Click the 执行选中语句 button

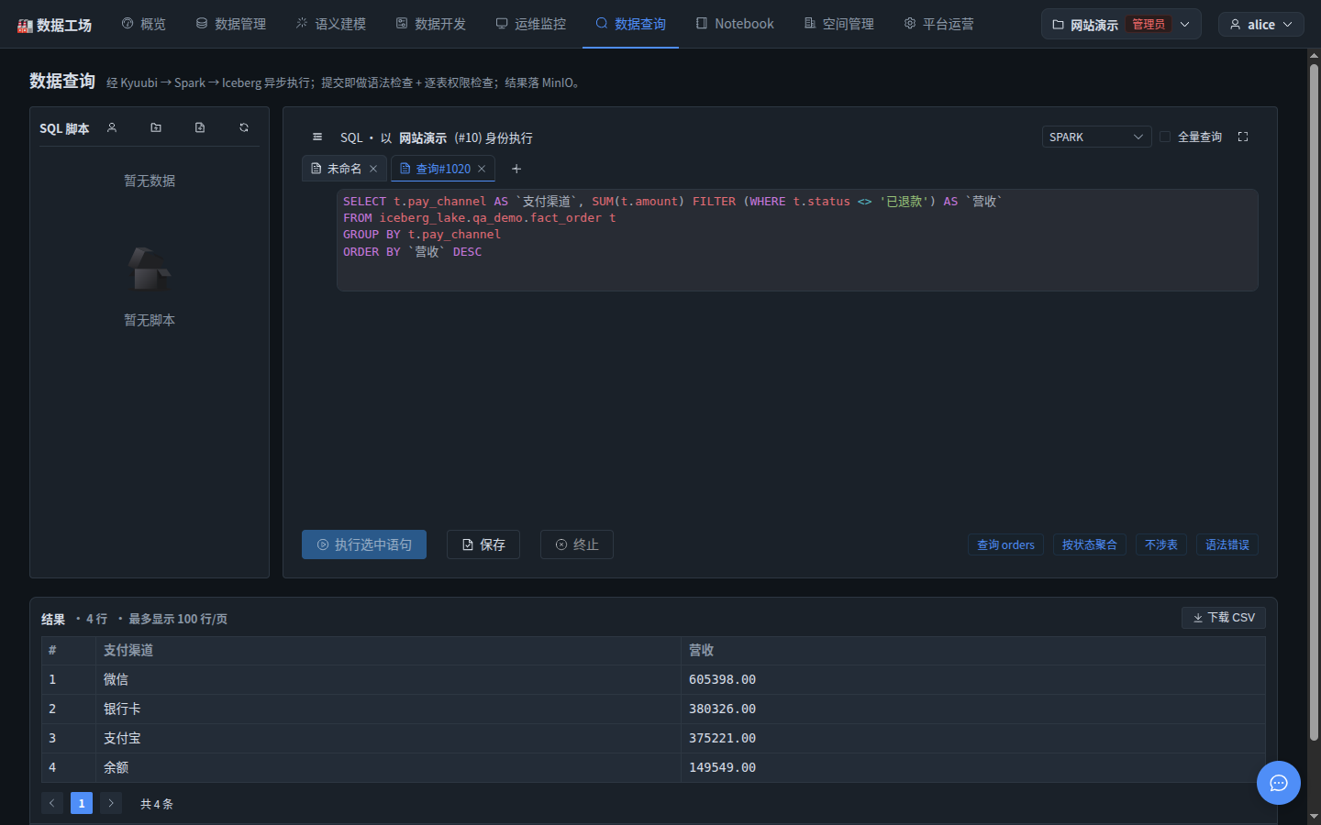pos(364,544)
